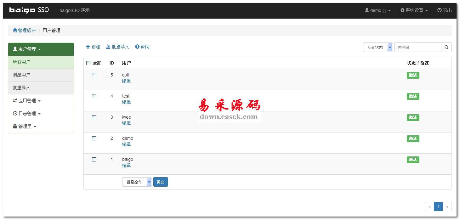
Task: Tick the checkbox for user coll
Action: tap(94, 75)
